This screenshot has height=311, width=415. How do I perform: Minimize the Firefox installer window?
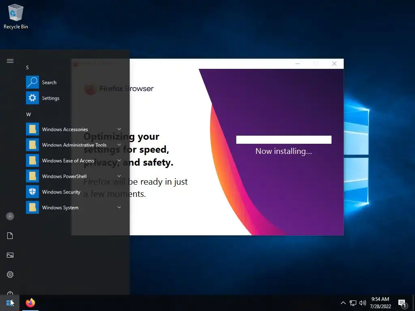tap(297, 64)
